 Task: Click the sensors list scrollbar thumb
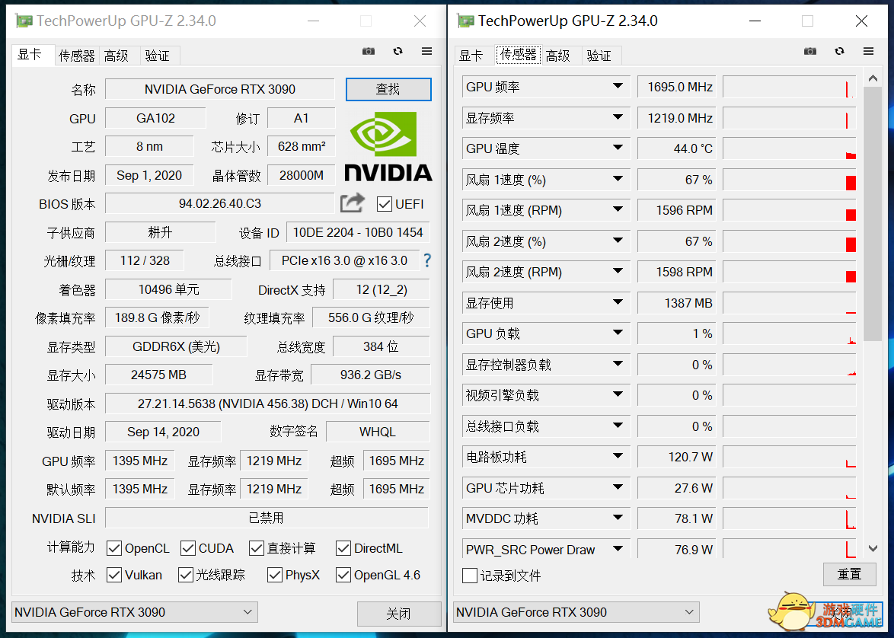pyautogui.click(x=873, y=214)
